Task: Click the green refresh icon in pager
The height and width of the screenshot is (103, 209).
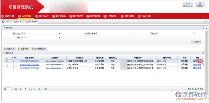Action: [x=46, y=89]
